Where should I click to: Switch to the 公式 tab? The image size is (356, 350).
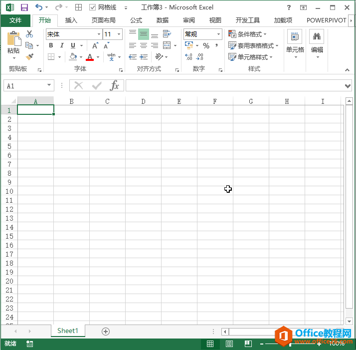136,20
